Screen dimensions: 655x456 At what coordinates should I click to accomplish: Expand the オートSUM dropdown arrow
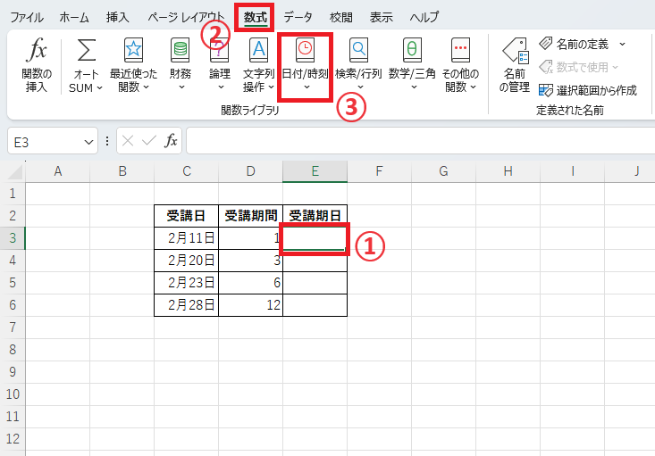coord(99,88)
